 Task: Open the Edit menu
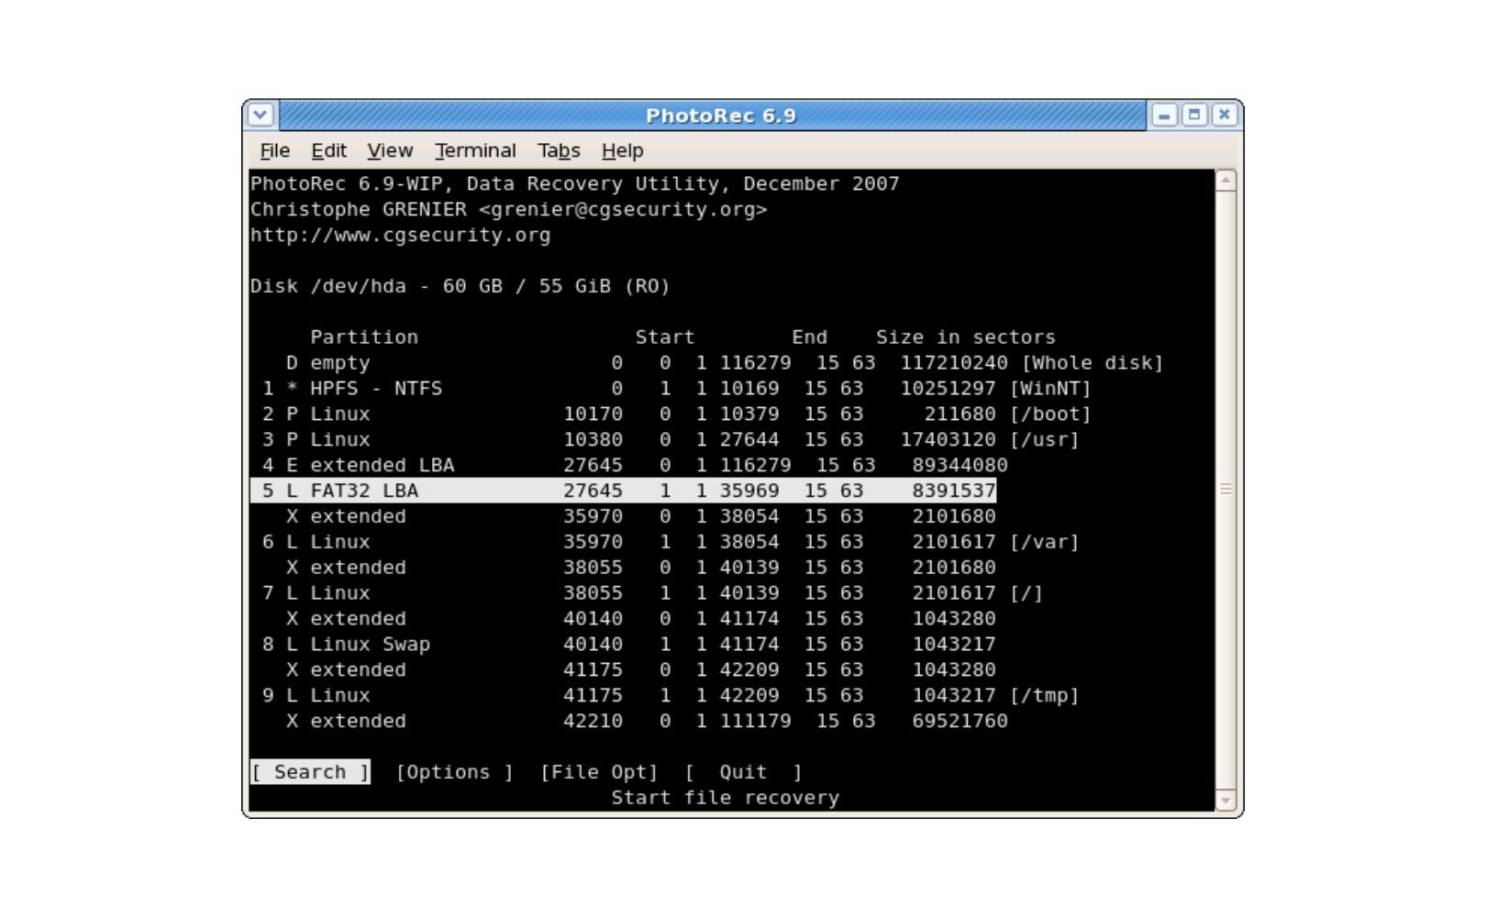point(328,150)
